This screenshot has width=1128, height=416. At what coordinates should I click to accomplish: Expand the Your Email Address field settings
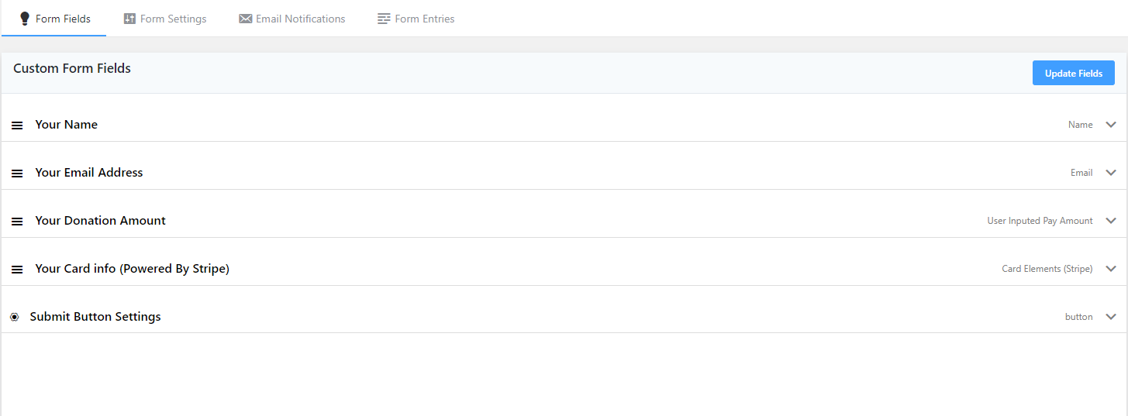click(1111, 173)
